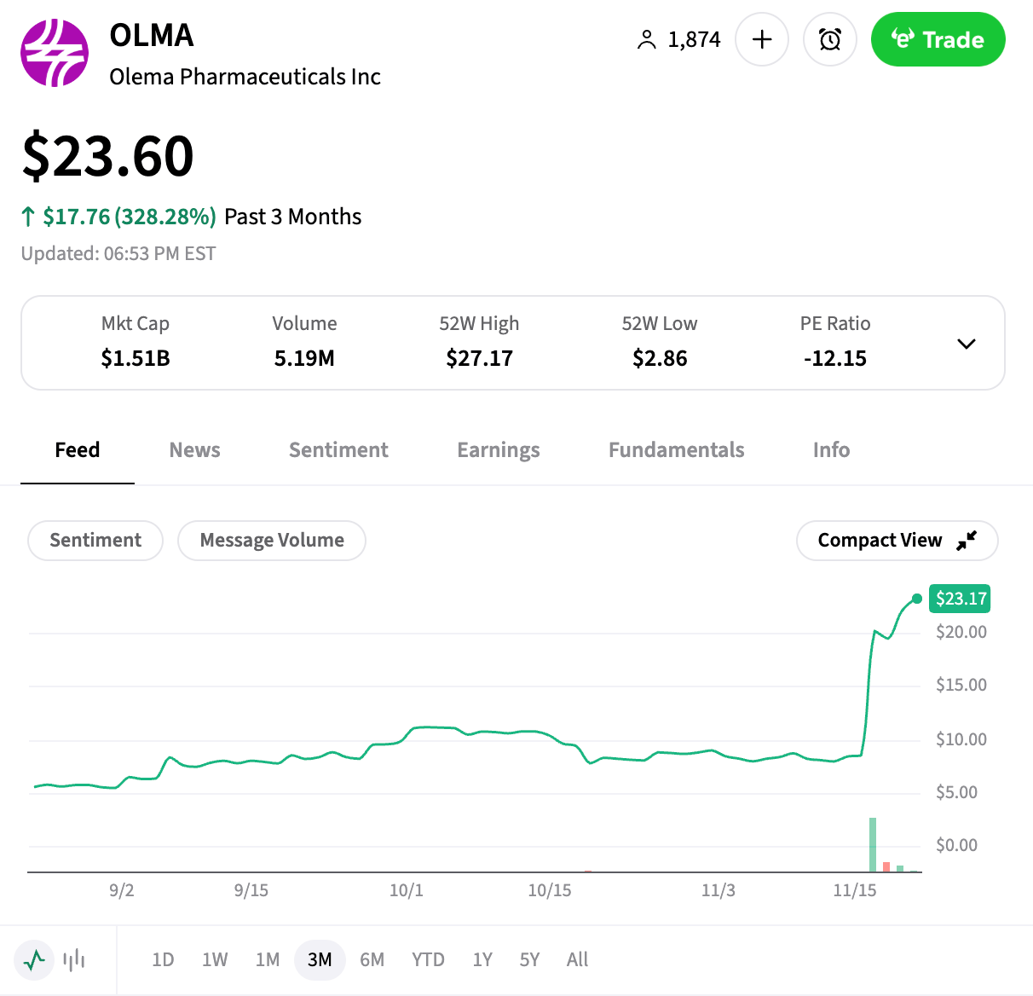The width and height of the screenshot is (1033, 996).
Task: Click the green Trade button
Action: [x=938, y=39]
